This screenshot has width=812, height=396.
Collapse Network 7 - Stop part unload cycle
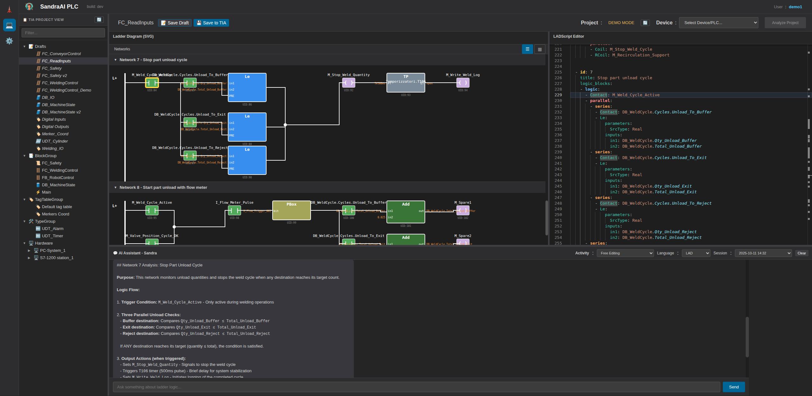(x=116, y=60)
